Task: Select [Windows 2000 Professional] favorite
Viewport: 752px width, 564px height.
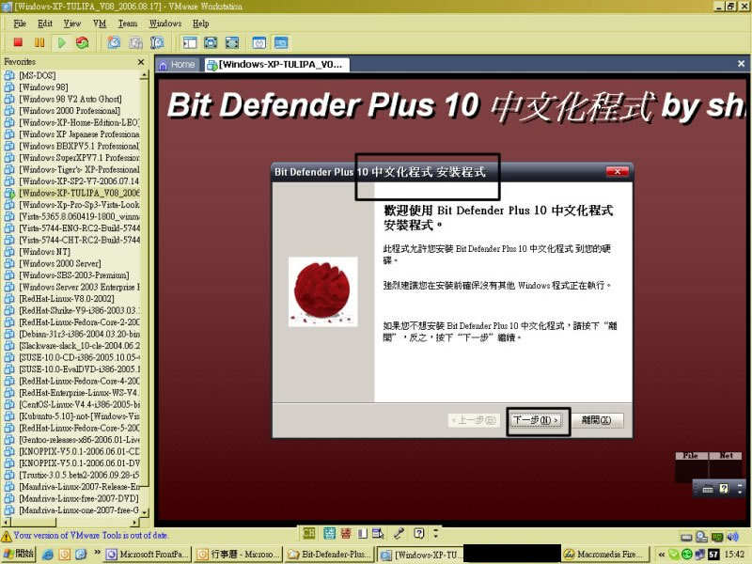Action: pyautogui.click(x=70, y=111)
